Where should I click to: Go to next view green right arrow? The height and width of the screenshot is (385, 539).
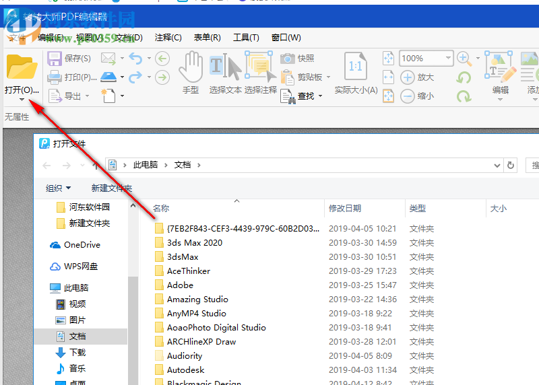pos(162,77)
